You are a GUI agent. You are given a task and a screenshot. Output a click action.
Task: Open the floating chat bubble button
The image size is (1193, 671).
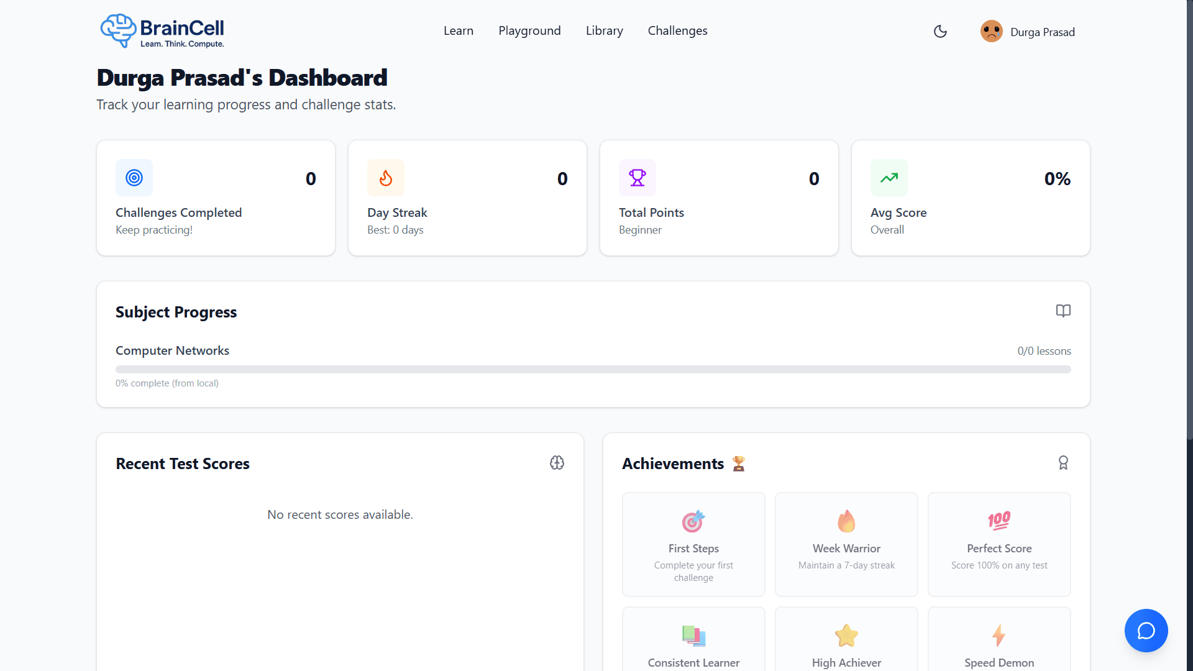point(1146,630)
